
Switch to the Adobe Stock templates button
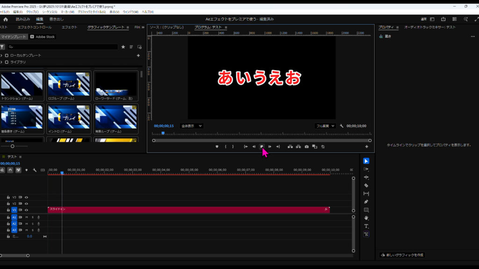pyautogui.click(x=42, y=37)
